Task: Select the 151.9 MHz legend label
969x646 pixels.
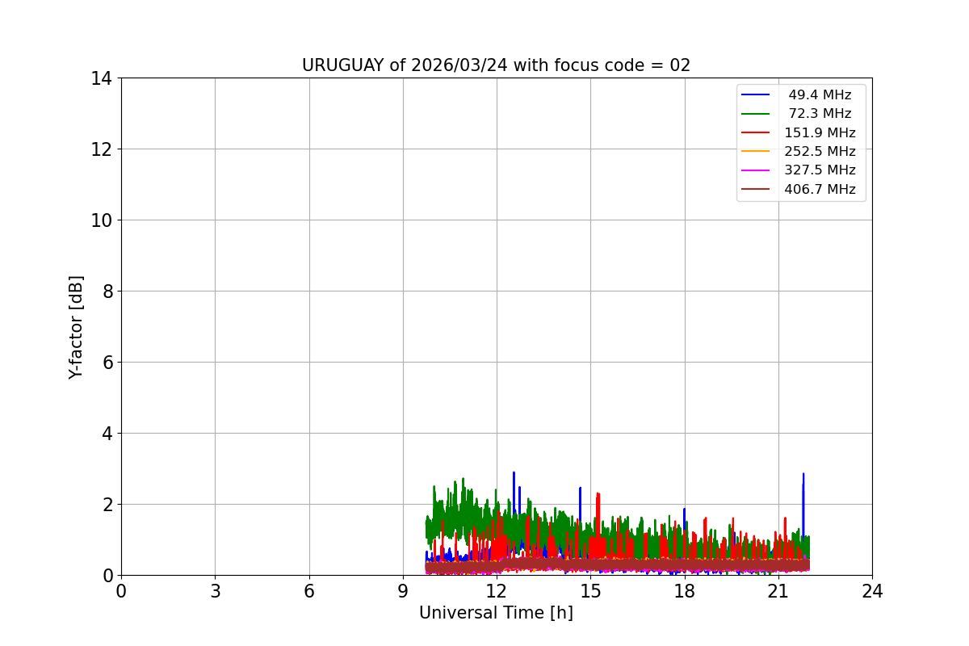Action: click(x=820, y=132)
